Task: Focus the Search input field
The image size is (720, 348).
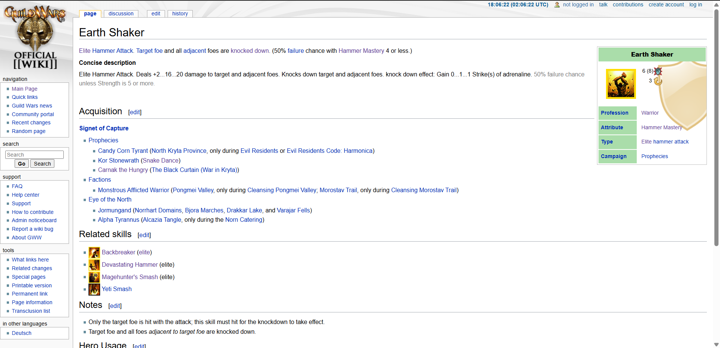Action: click(34, 155)
